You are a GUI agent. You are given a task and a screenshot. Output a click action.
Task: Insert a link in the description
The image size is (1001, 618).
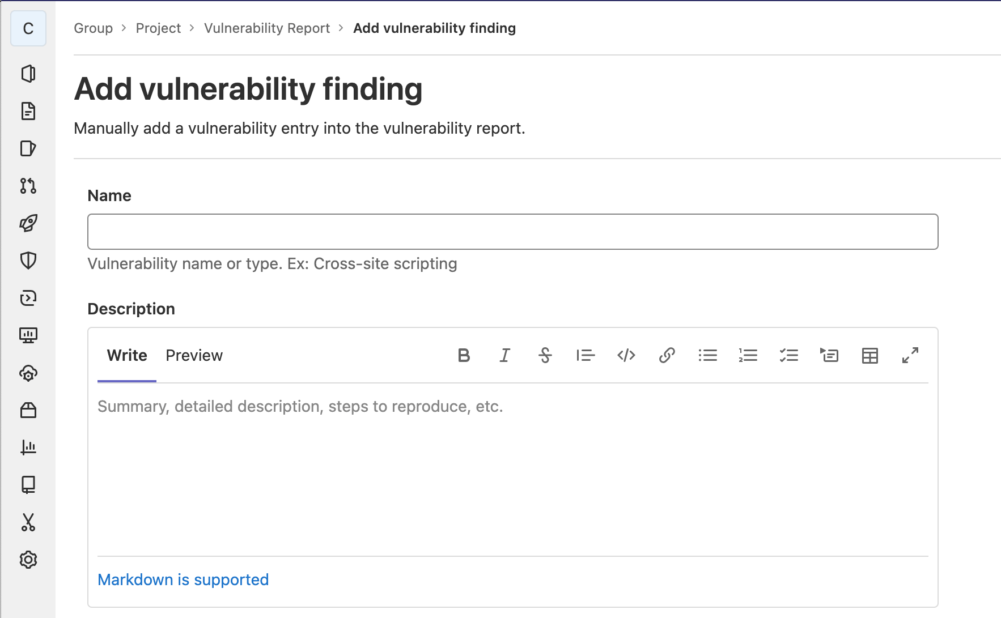667,356
